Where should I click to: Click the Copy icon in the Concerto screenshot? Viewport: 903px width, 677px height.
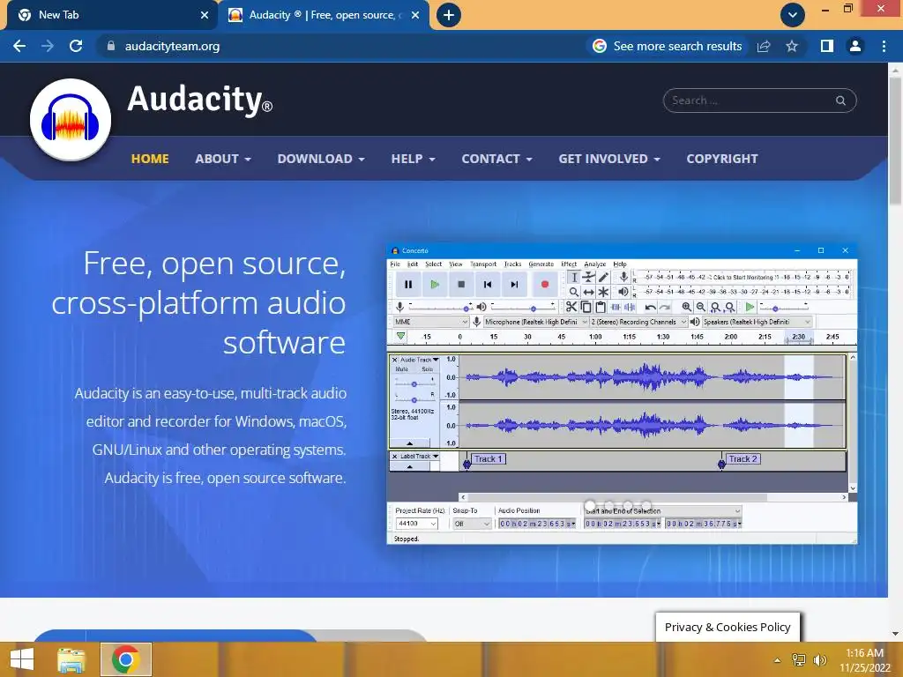click(x=586, y=308)
